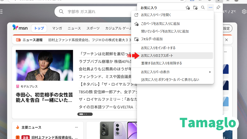The image size is (247, 139).
Task: Select お気に入りをインポートする menu item
Action: pyautogui.click(x=158, y=48)
